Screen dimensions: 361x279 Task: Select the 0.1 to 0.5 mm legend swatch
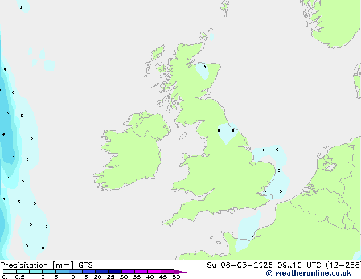click(x=10, y=272)
